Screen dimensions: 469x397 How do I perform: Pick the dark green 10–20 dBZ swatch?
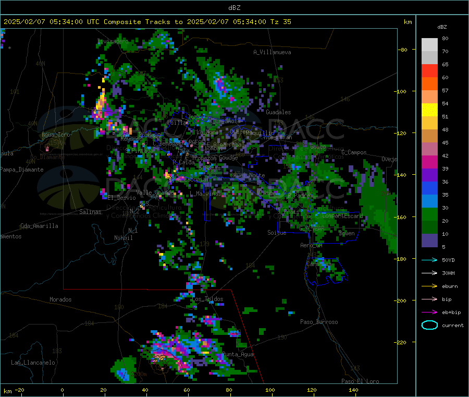click(x=429, y=227)
